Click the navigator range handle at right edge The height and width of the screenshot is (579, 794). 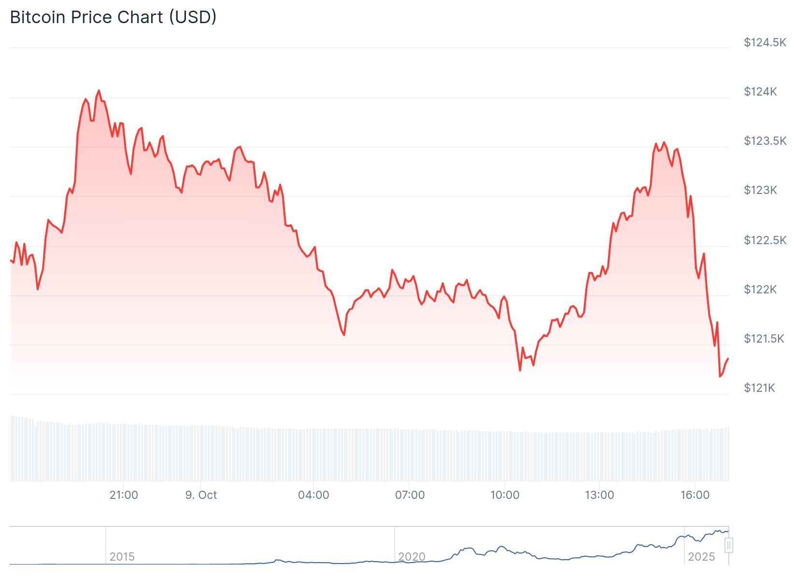[x=729, y=546]
